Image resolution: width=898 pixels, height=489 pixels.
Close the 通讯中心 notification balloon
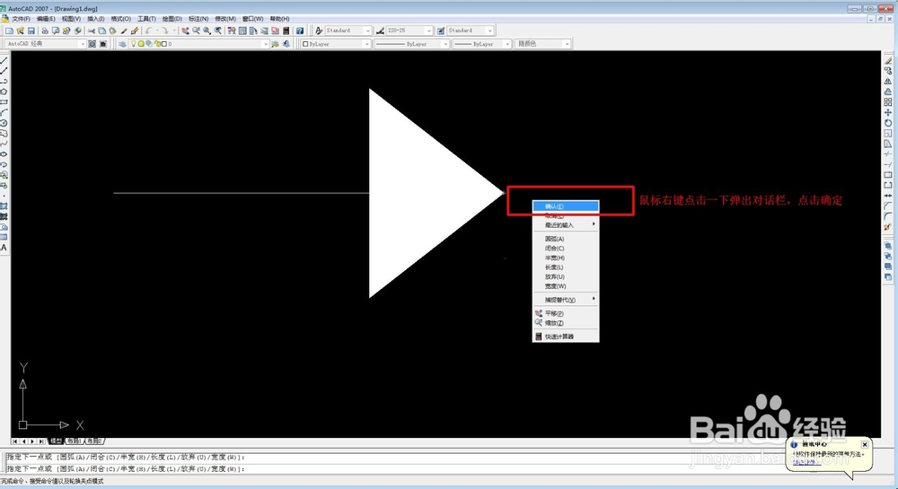pyautogui.click(x=864, y=444)
